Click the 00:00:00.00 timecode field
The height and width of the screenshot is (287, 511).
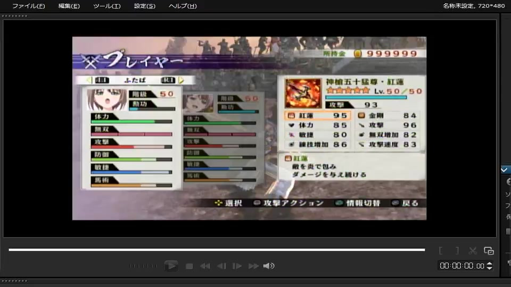pyautogui.click(x=462, y=266)
